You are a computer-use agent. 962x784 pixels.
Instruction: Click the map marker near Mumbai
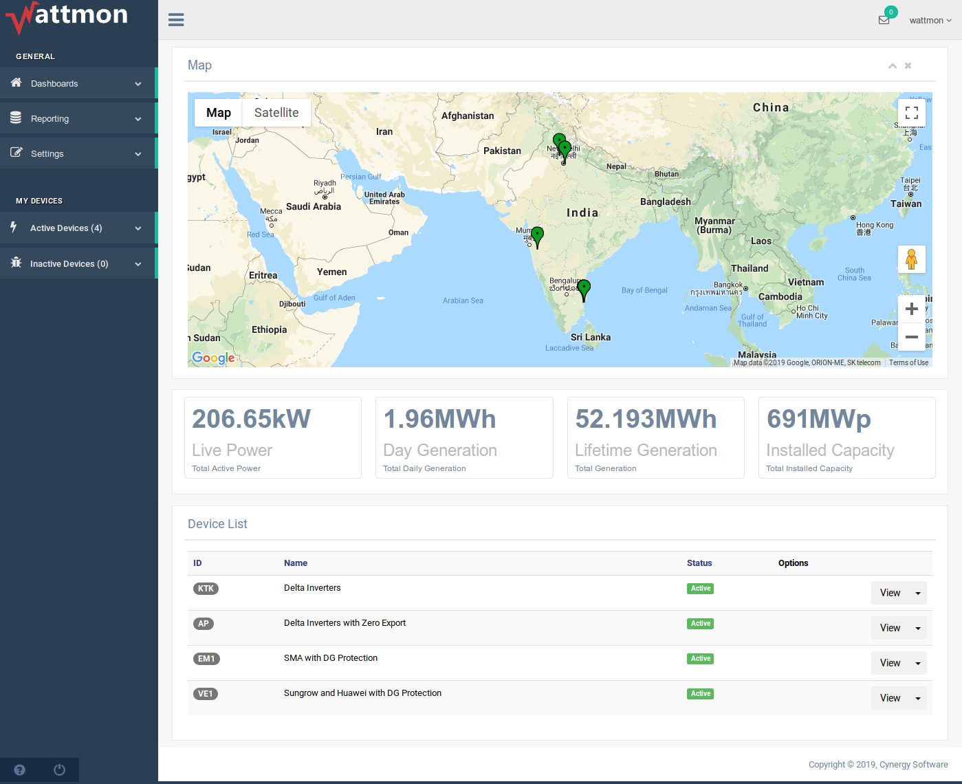[538, 235]
